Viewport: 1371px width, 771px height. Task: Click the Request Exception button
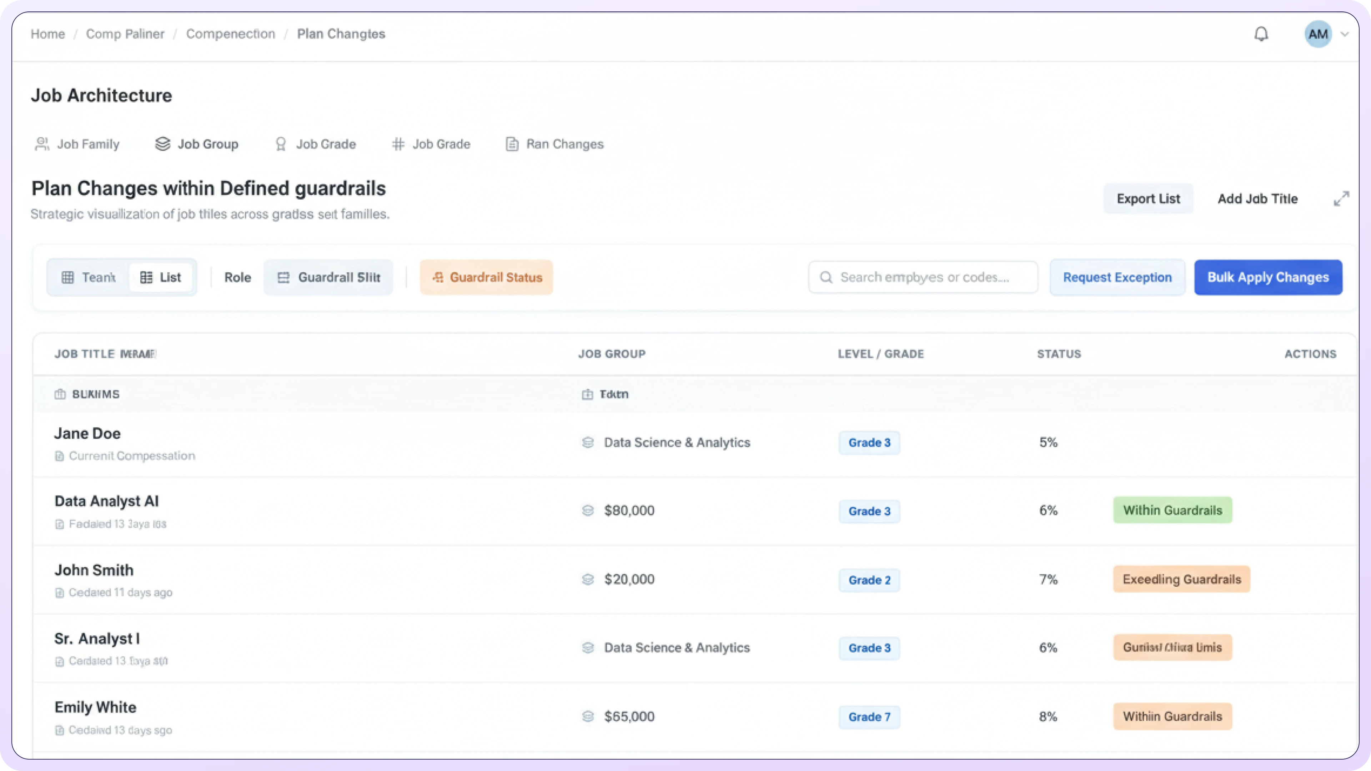[1117, 277]
